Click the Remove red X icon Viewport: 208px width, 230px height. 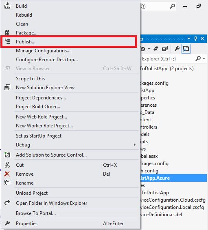7,174
